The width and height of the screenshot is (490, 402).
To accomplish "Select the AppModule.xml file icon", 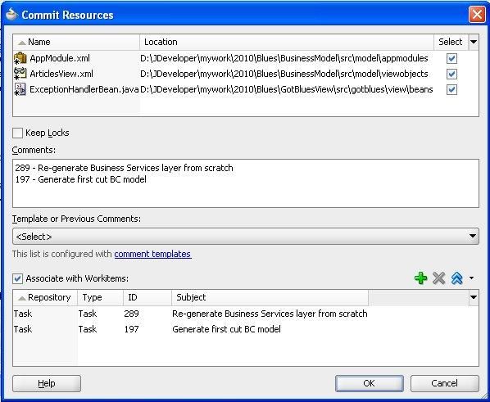I will click(x=20, y=58).
